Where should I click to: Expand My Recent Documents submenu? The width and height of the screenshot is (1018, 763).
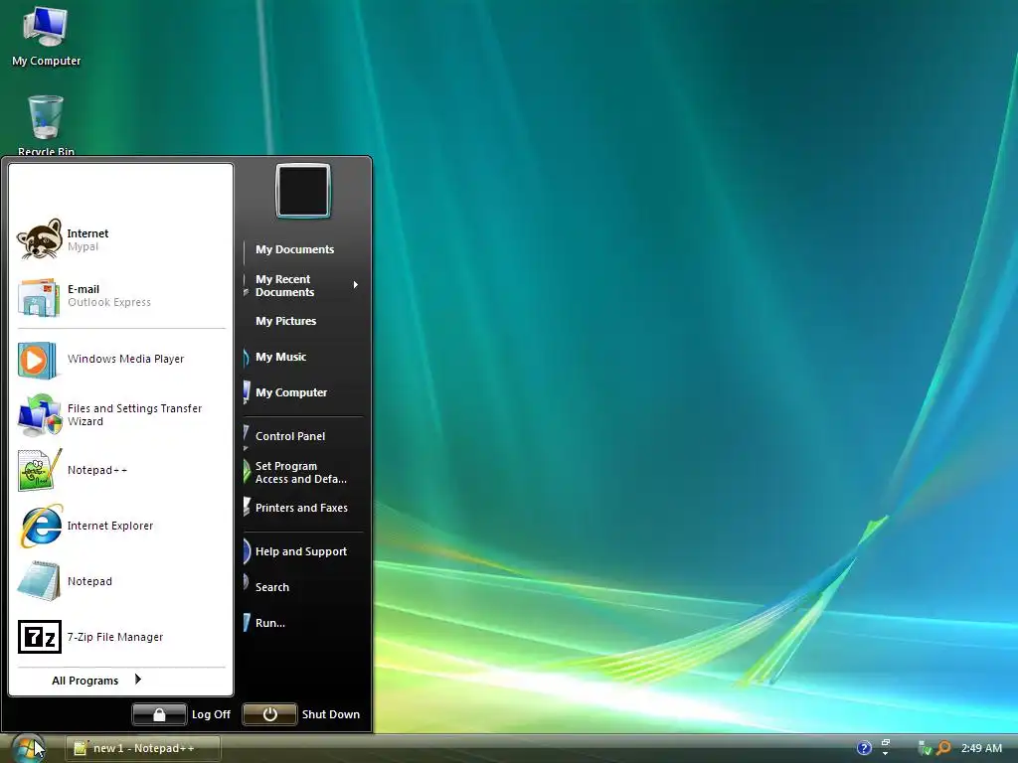[303, 285]
